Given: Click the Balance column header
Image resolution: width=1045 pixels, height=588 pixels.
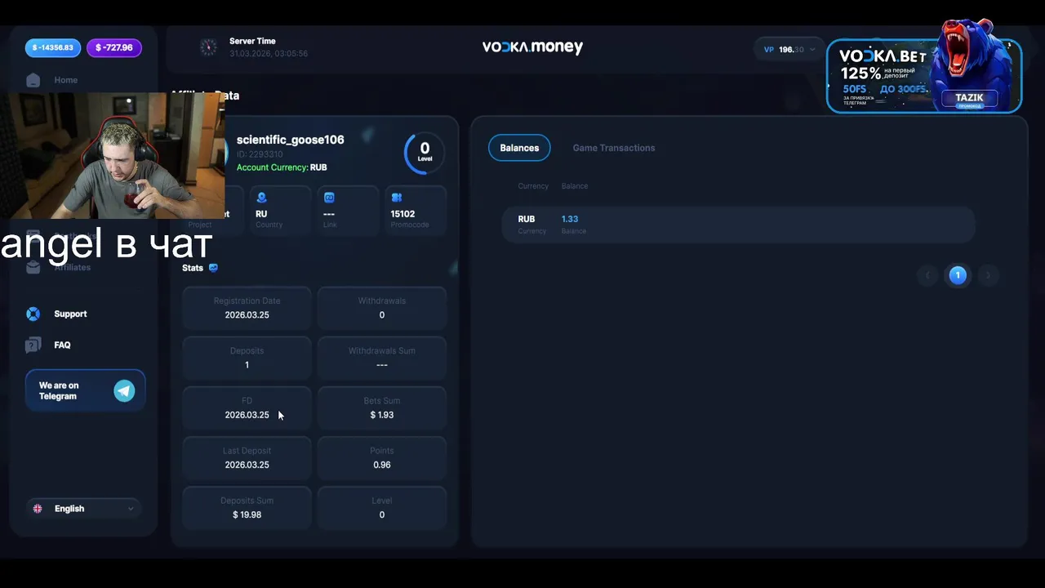Looking at the screenshot, I should (575, 186).
